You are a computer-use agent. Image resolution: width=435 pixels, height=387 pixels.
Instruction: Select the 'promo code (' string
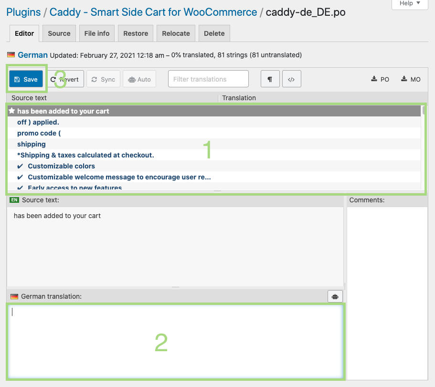click(214, 133)
